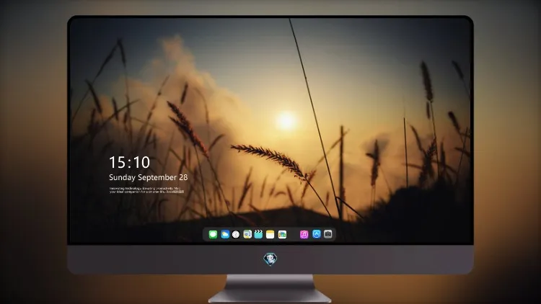Launch the Weather app from dock
This screenshot has width=541, height=304.
tap(225, 234)
